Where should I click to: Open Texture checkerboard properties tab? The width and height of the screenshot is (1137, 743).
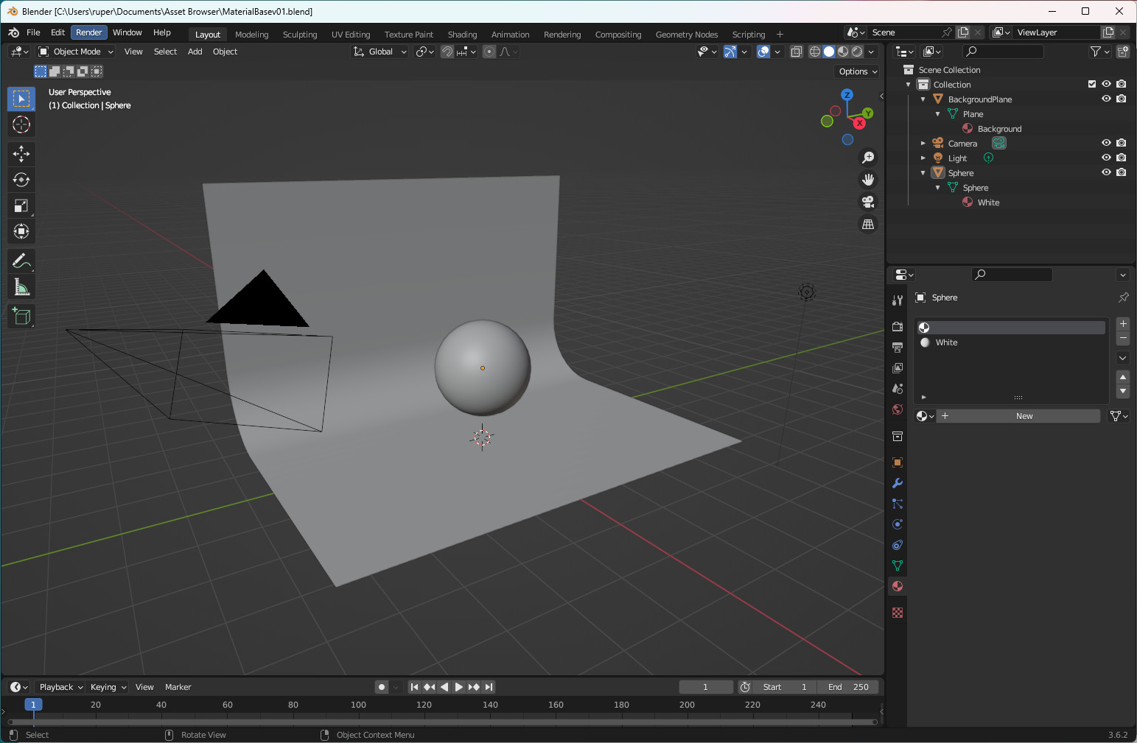click(898, 613)
